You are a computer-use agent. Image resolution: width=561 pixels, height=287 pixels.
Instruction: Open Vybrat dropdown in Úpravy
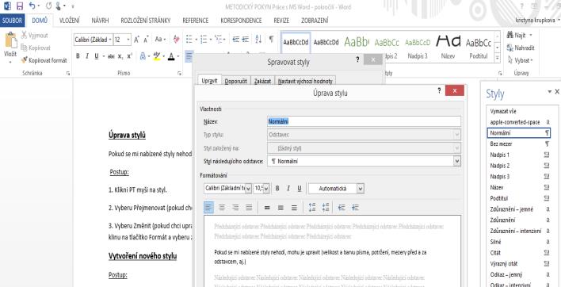tap(520, 60)
